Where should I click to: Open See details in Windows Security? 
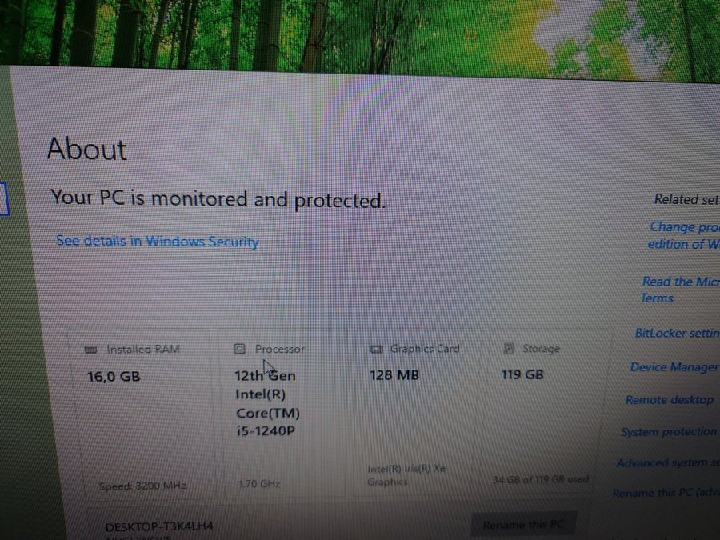coord(158,241)
